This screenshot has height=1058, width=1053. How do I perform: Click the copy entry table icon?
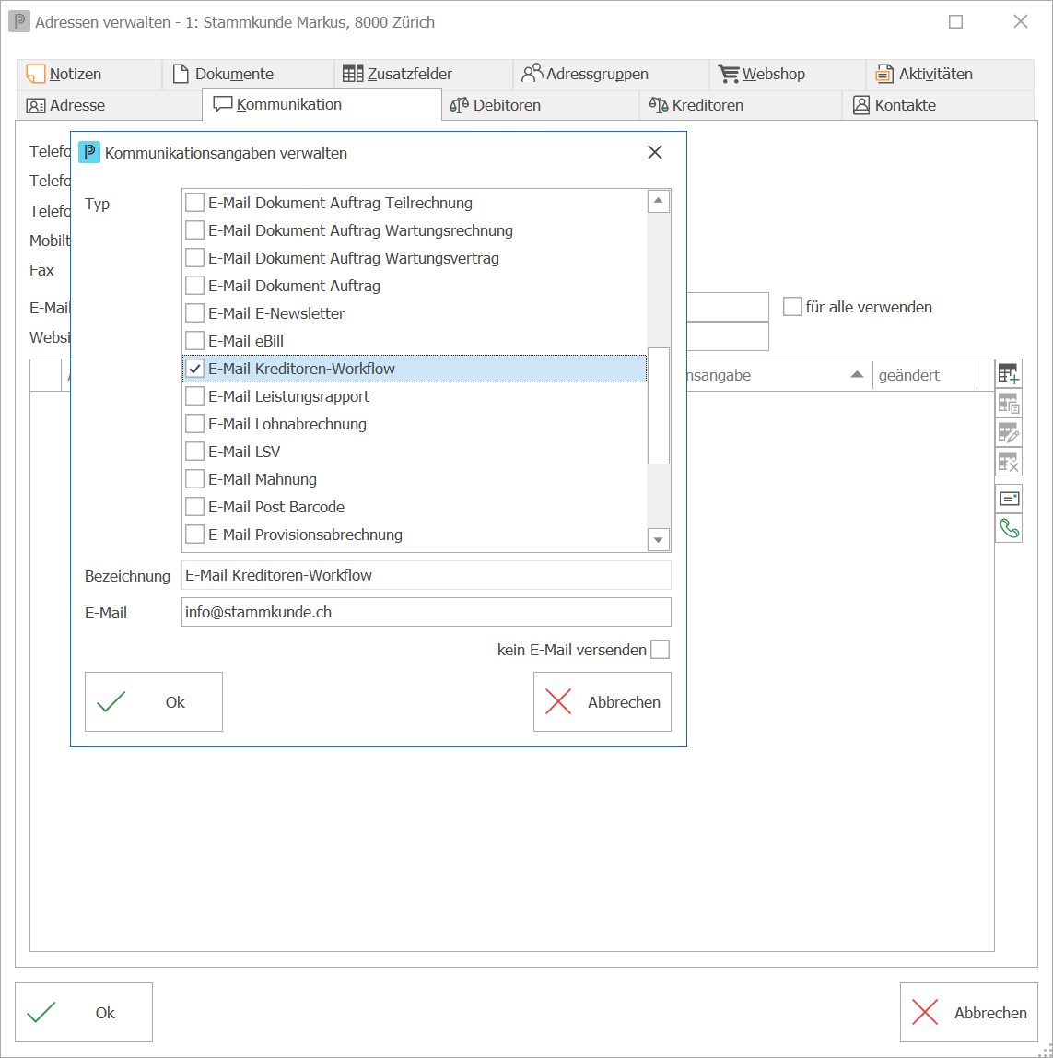[x=1009, y=404]
